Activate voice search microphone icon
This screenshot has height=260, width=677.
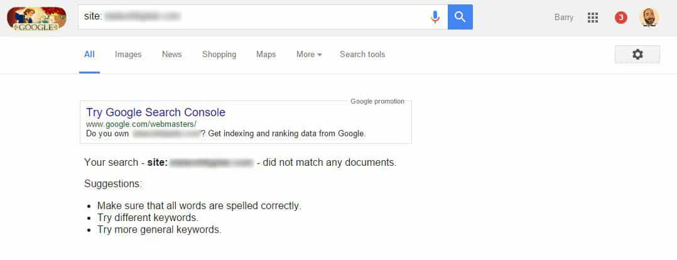435,18
